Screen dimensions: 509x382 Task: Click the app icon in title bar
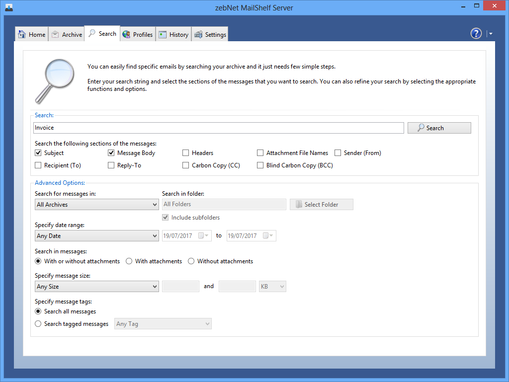click(8, 7)
